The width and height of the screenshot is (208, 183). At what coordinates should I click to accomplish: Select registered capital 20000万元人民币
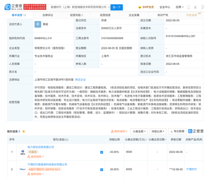[x=111, y=28]
